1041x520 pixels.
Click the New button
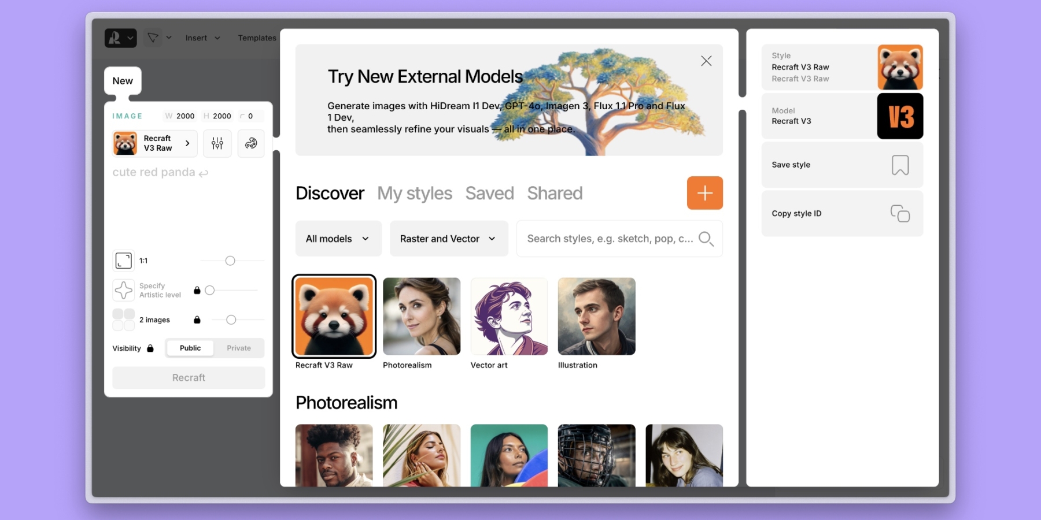click(x=123, y=81)
